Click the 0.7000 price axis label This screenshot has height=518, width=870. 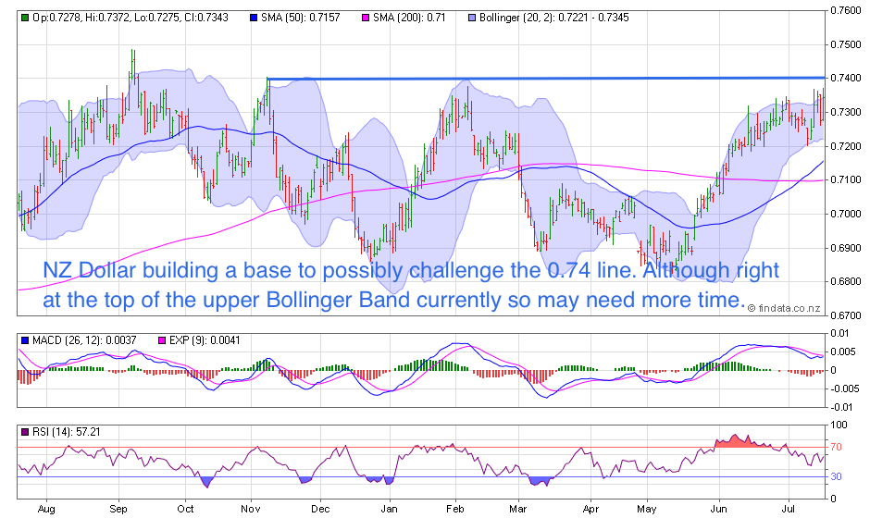pos(846,214)
